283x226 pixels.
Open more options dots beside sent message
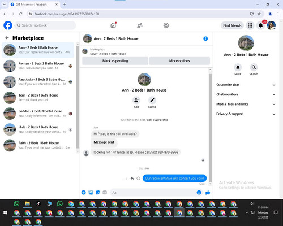(126, 178)
